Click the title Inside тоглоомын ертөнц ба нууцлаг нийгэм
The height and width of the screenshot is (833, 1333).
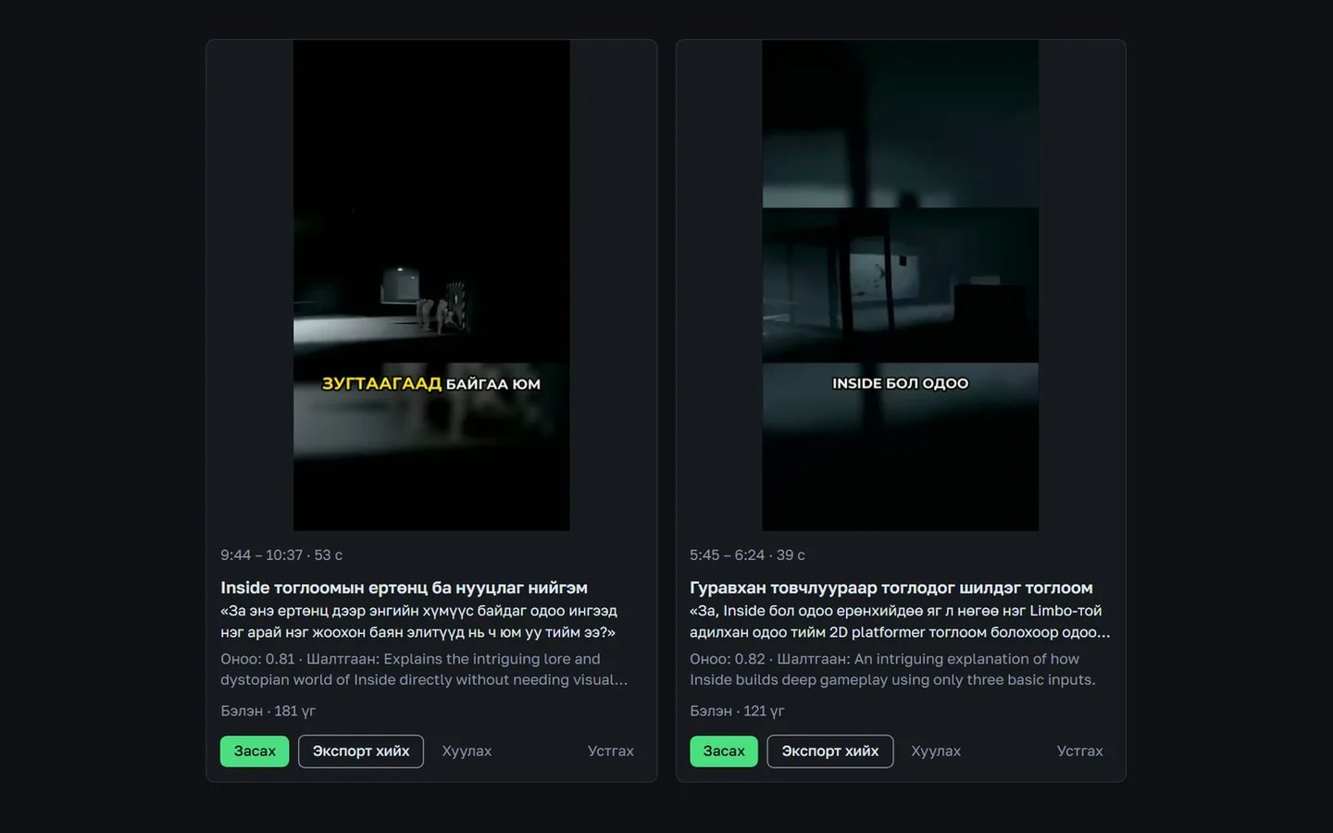click(x=404, y=588)
